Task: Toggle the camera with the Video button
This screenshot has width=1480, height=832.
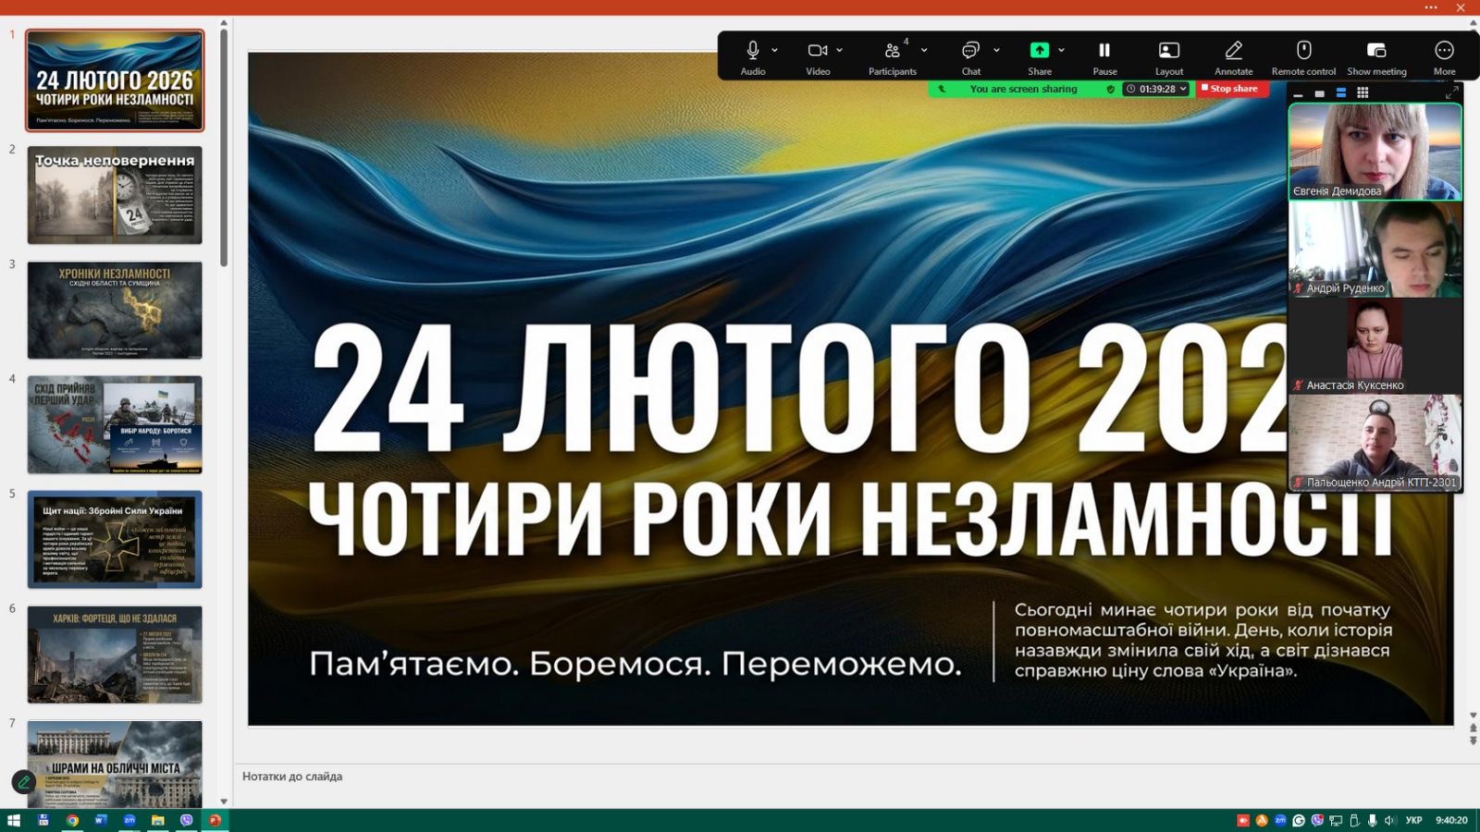Action: [817, 51]
